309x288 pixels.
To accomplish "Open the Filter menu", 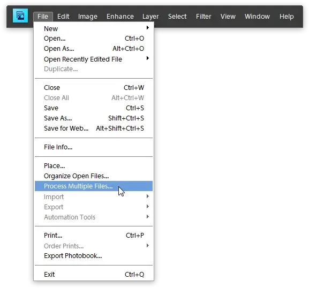I will tap(204, 17).
